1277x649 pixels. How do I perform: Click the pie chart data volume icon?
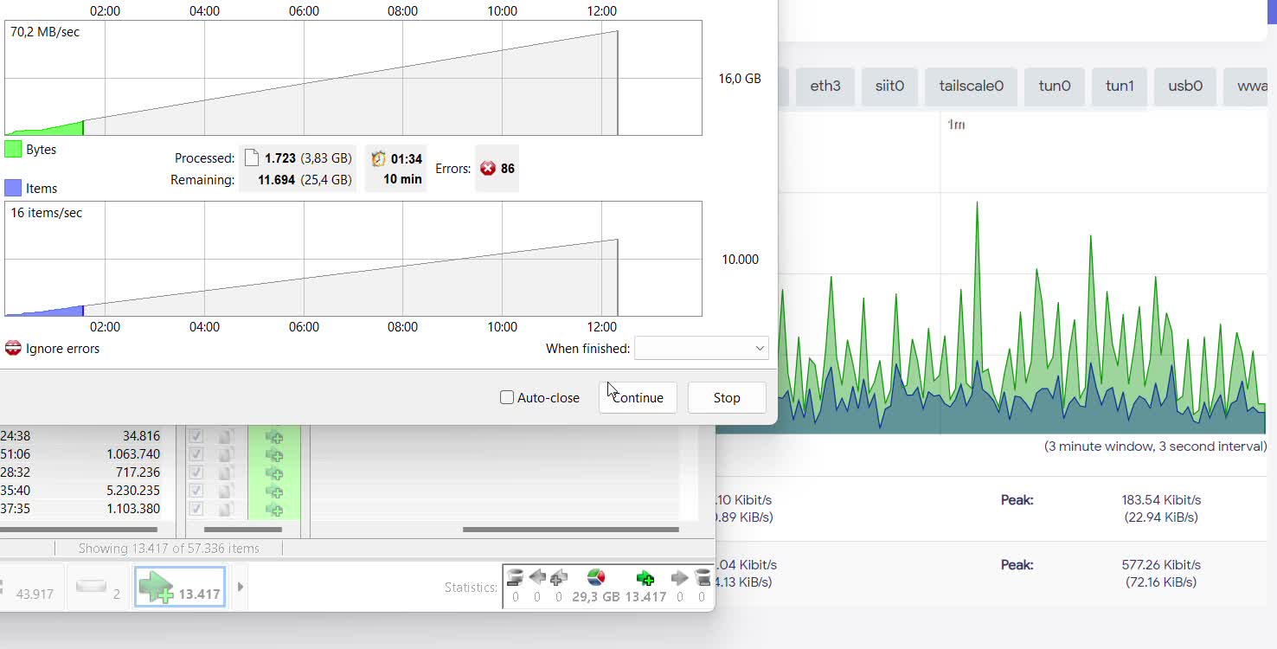tap(595, 577)
